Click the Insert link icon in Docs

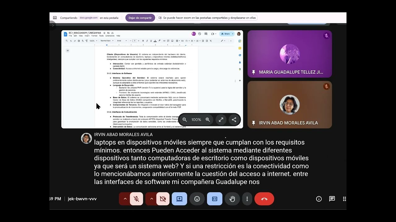tap(164, 41)
